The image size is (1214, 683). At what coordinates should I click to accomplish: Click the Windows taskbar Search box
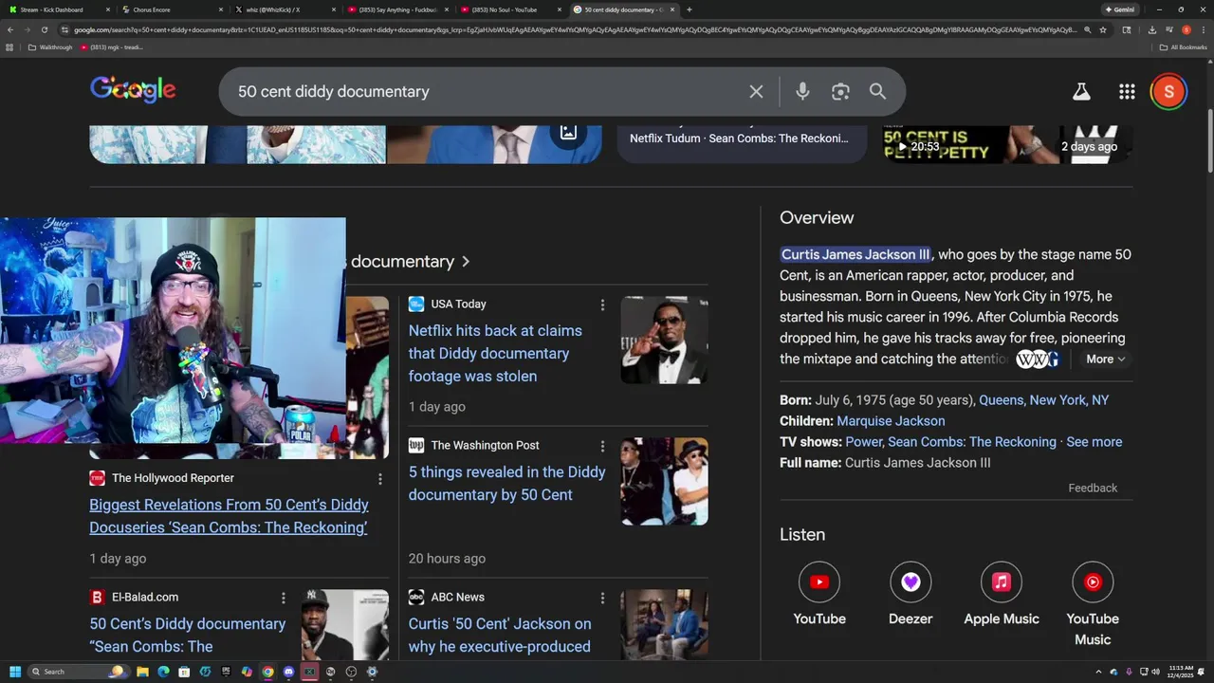pyautogui.click(x=78, y=672)
